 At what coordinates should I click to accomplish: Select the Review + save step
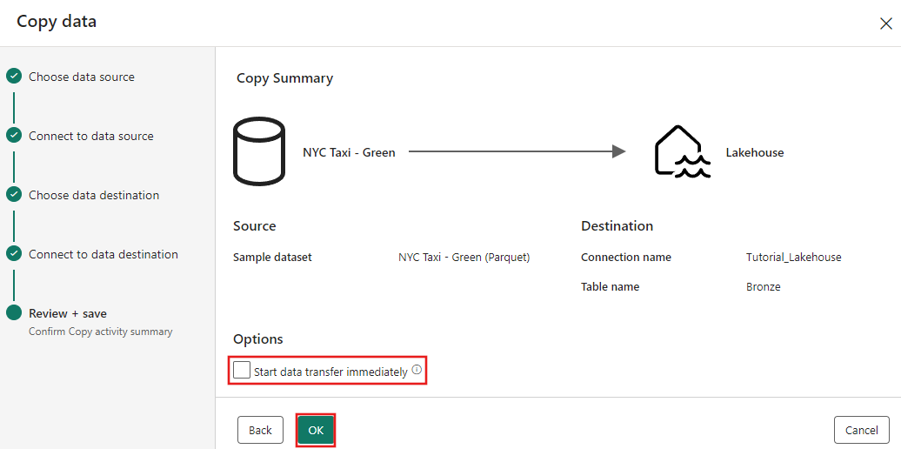[68, 313]
